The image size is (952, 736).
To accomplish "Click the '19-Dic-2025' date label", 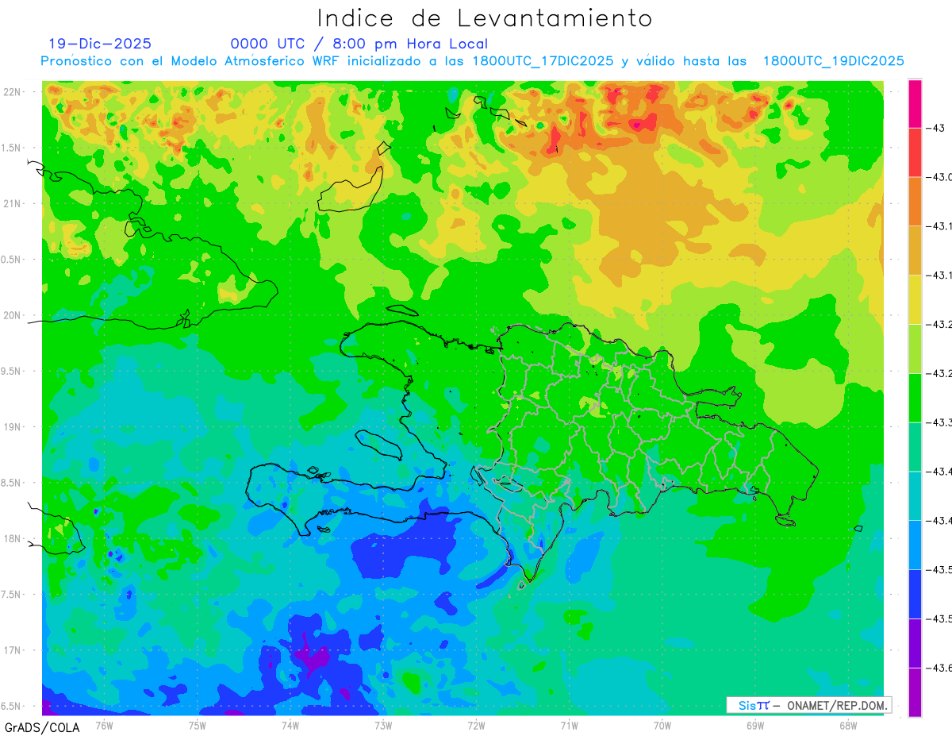I will coord(99,44).
